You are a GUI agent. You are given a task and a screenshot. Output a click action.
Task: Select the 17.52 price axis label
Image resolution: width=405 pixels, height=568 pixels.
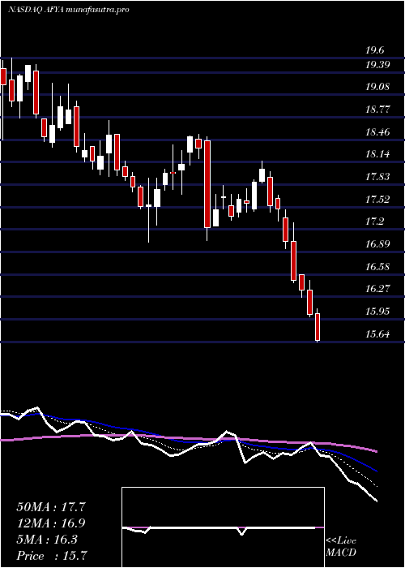coord(377,200)
